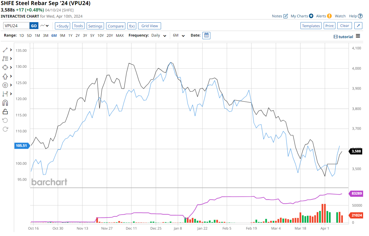Open the Notes link

[277, 16]
